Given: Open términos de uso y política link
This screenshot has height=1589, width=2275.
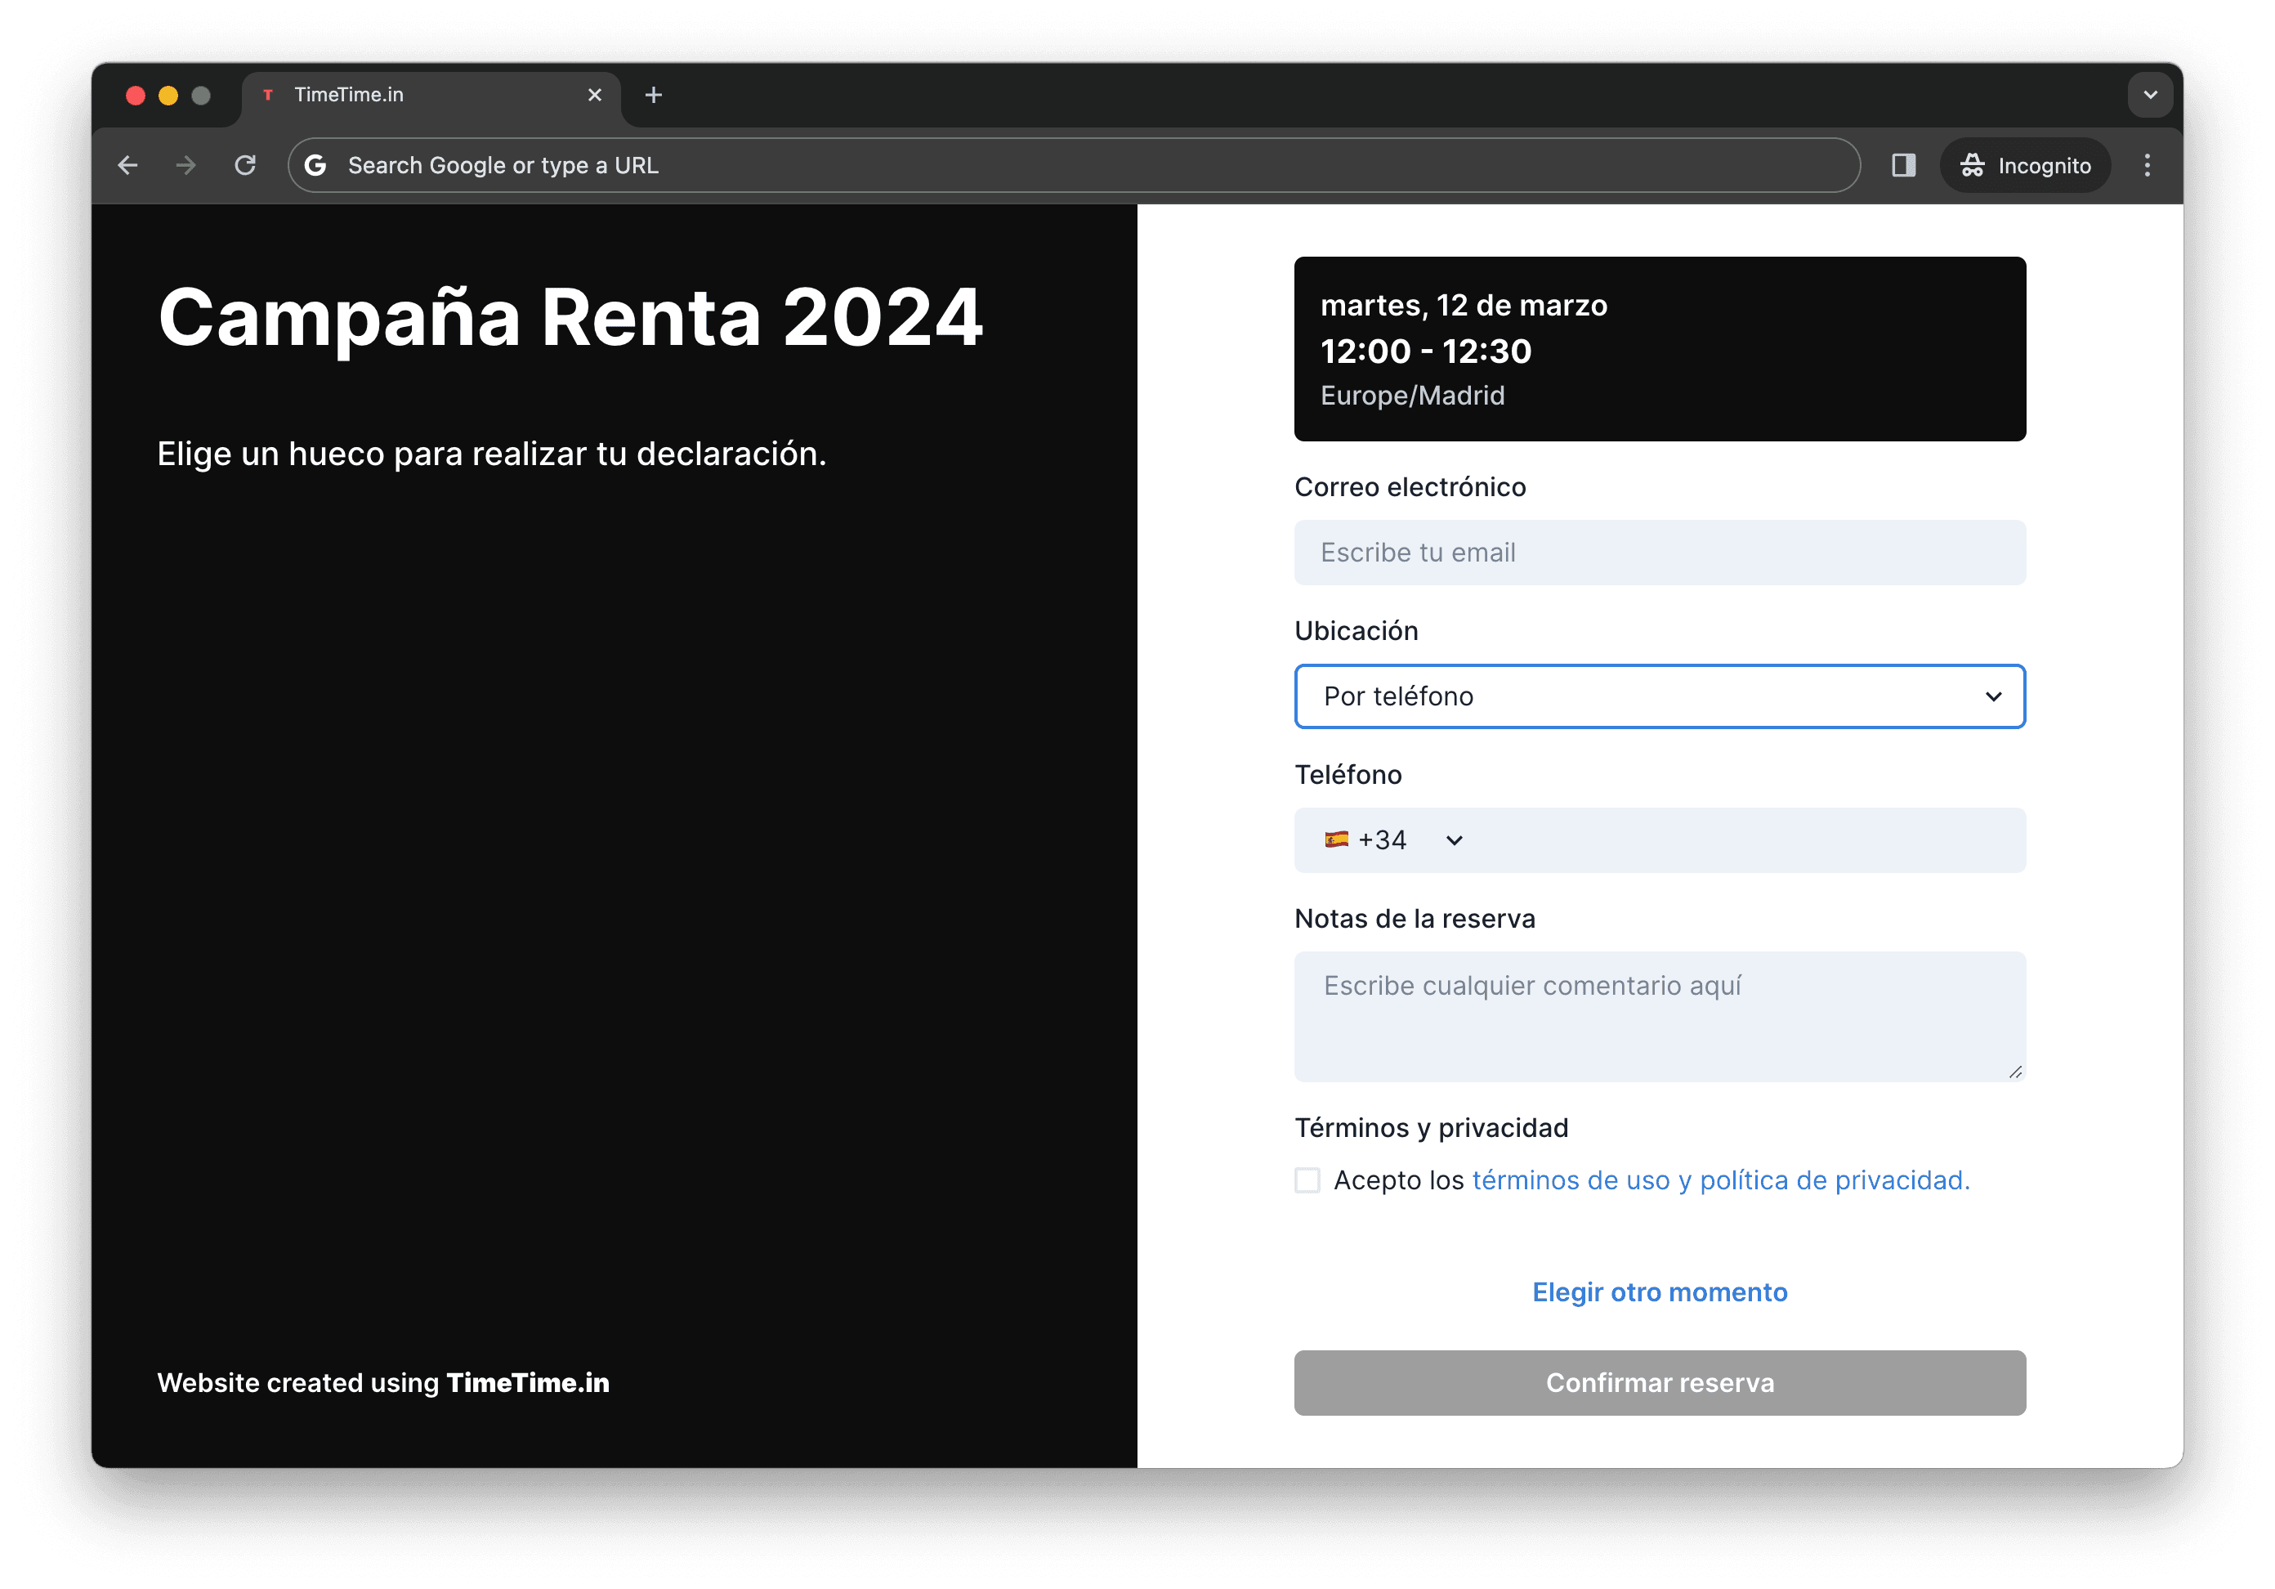Looking at the screenshot, I should click(1720, 1180).
